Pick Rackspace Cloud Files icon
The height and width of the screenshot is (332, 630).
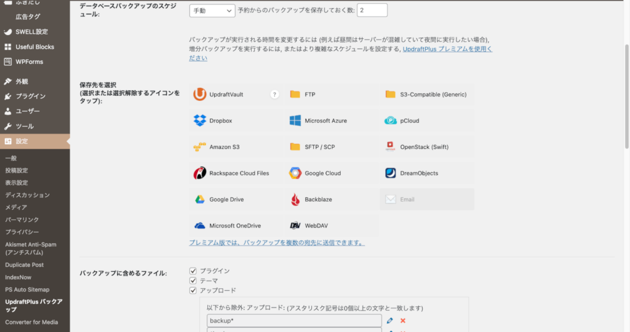tap(200, 173)
